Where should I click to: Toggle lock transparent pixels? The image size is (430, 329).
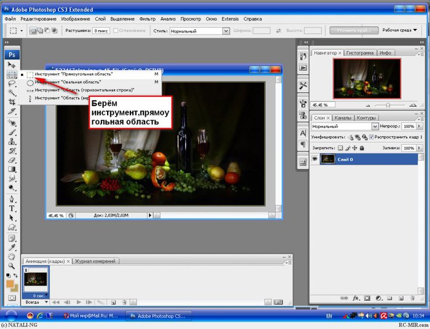coord(340,148)
